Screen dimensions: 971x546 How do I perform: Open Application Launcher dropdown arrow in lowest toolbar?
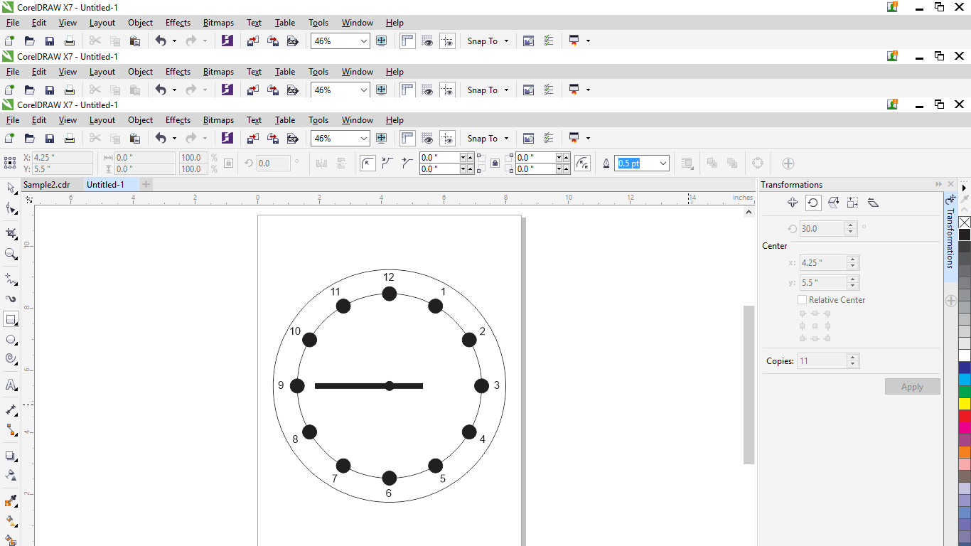click(588, 139)
